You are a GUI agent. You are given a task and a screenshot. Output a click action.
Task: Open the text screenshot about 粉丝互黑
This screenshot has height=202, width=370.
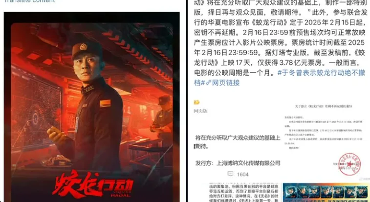click(244, 192)
